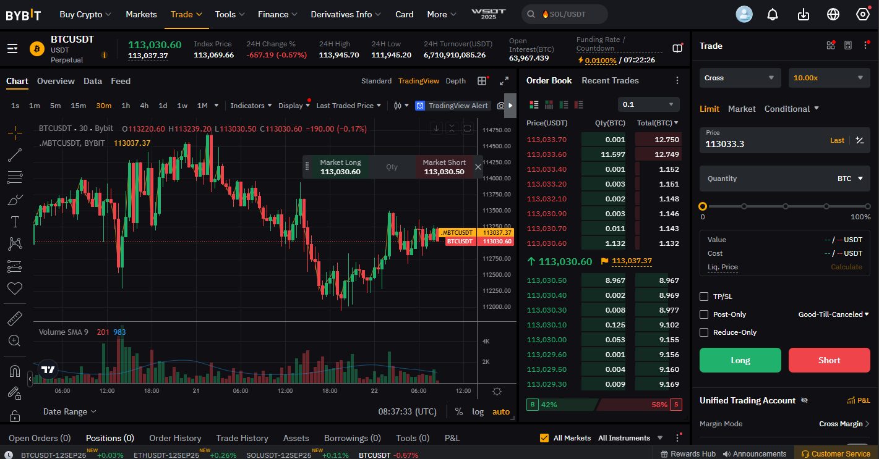Tick the Reduce-Only checkbox
The height and width of the screenshot is (459, 879).
pyautogui.click(x=704, y=332)
